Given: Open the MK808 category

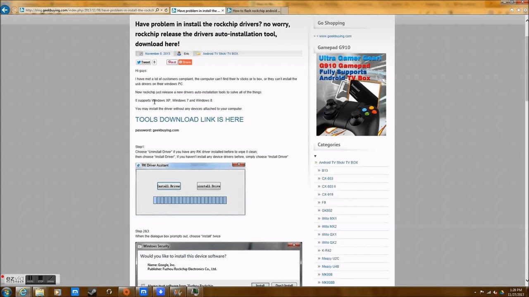Looking at the screenshot, I should point(327,274).
